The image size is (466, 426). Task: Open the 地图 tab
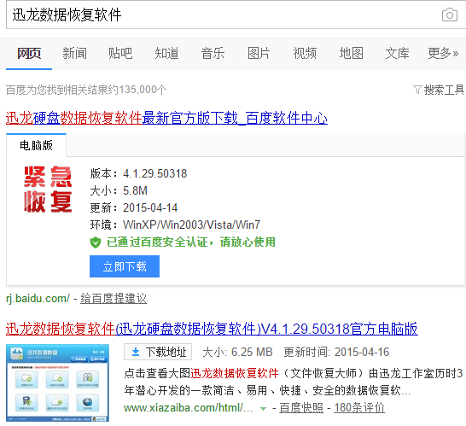(352, 54)
